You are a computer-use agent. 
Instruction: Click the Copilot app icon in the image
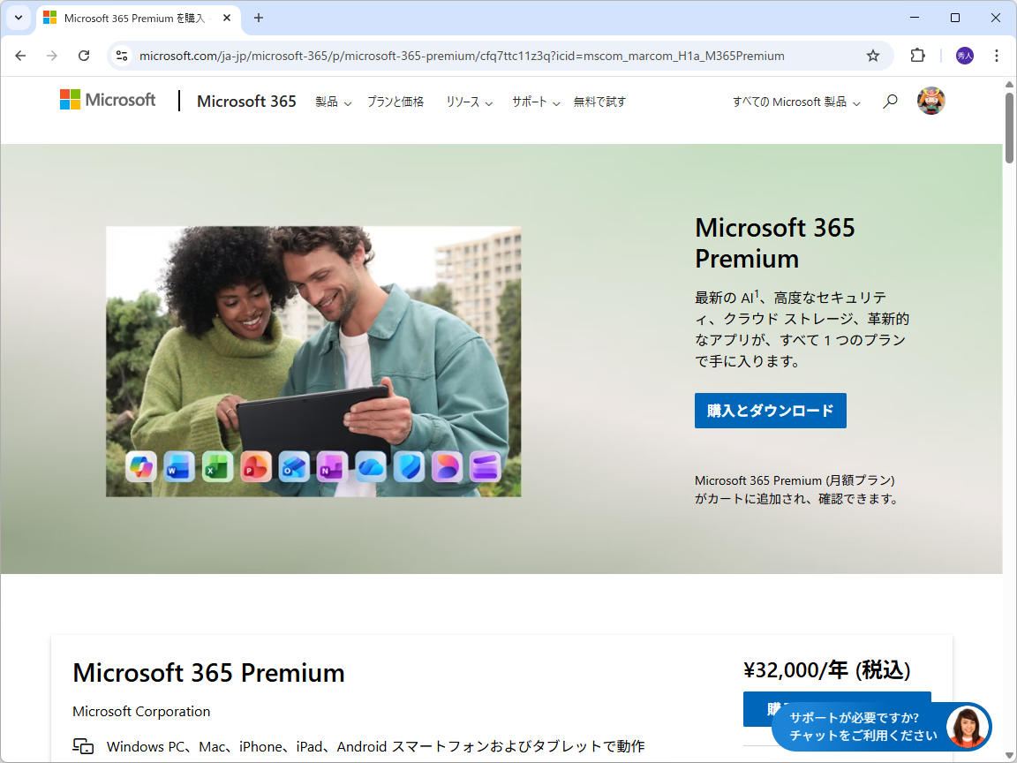pyautogui.click(x=141, y=467)
